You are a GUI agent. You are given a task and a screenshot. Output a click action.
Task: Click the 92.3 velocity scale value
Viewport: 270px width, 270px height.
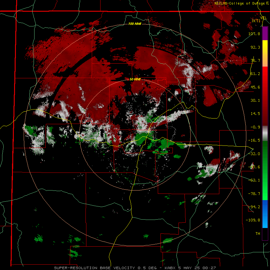click(x=255, y=47)
